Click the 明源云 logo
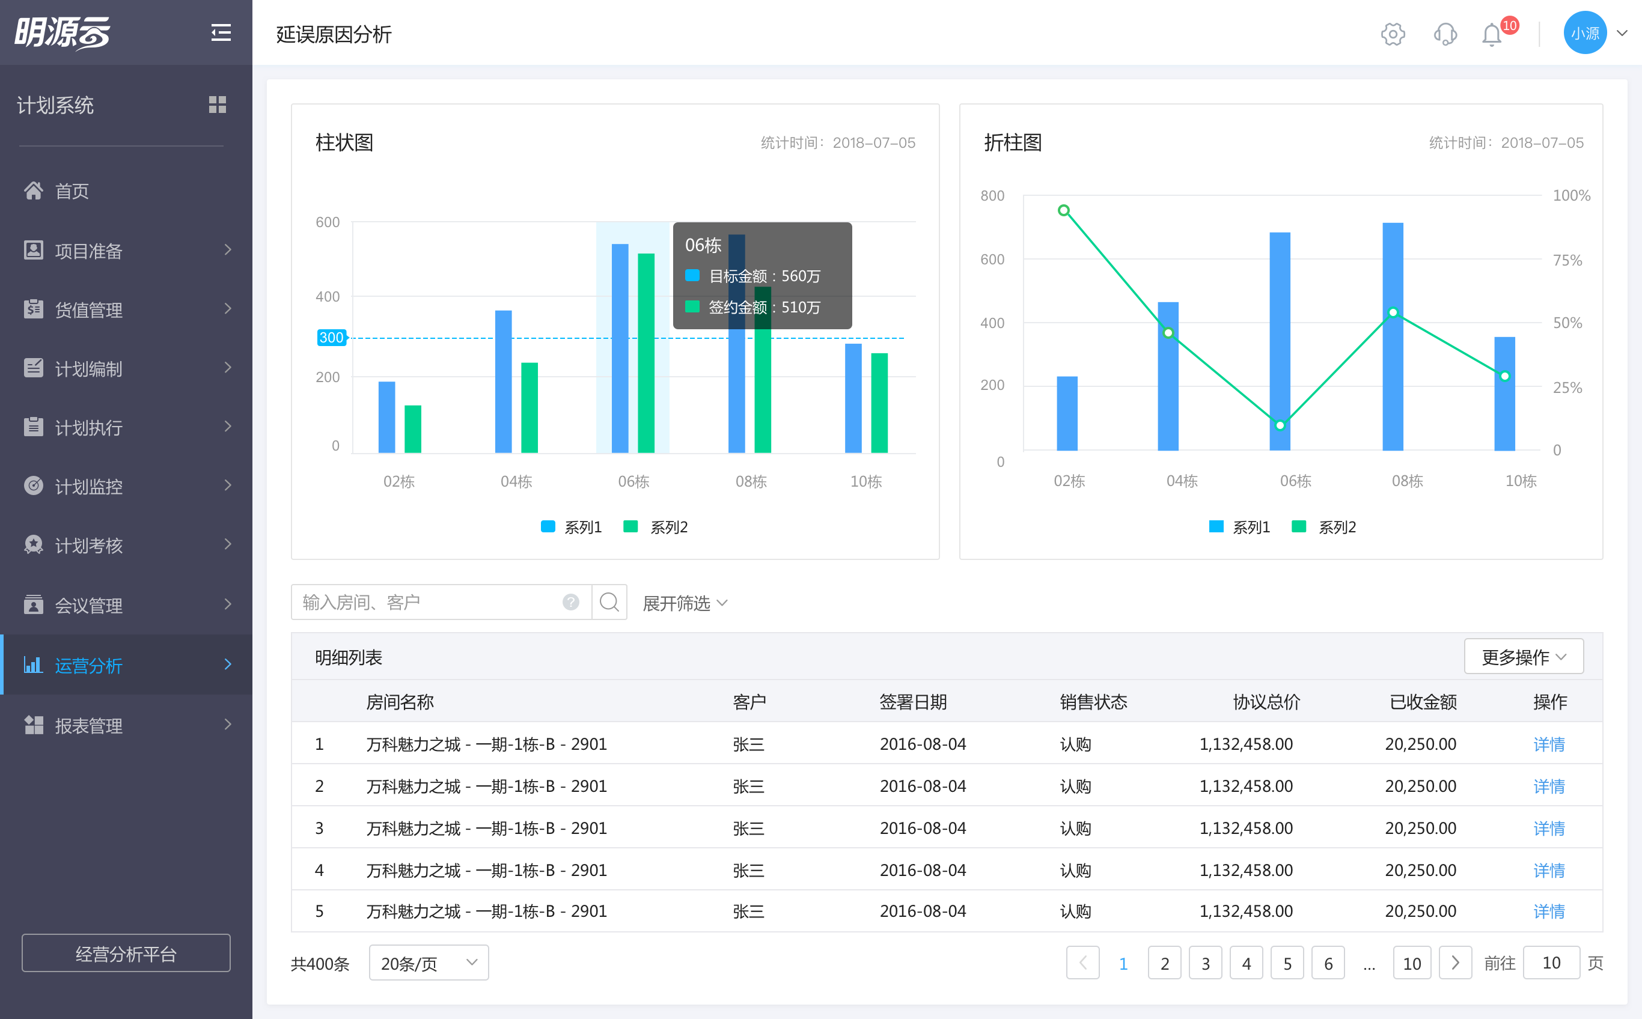The height and width of the screenshot is (1019, 1642). (63, 32)
